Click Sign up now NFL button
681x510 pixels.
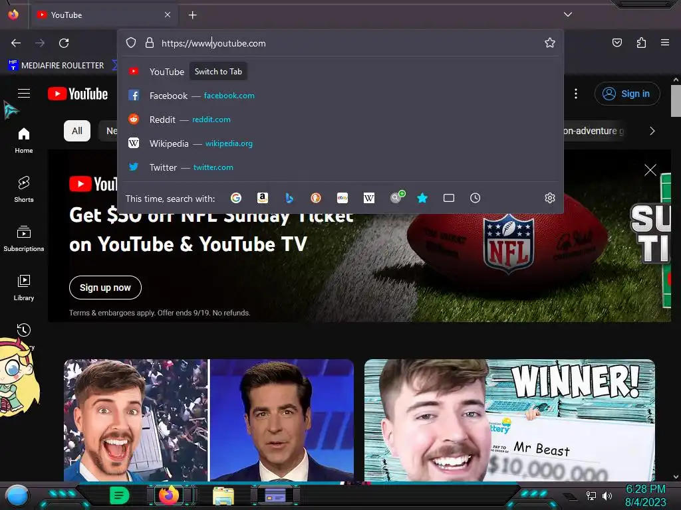pos(105,288)
